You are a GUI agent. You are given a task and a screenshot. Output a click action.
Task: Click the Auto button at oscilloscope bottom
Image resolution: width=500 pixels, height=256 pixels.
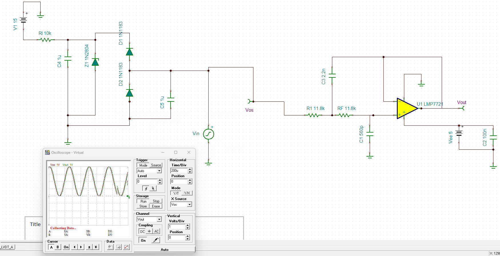point(165,249)
